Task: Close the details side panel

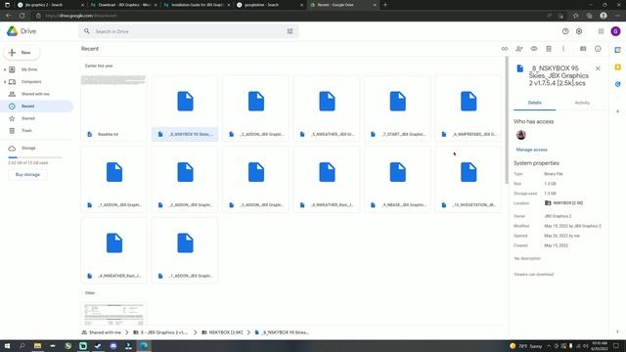Action: click(x=598, y=68)
